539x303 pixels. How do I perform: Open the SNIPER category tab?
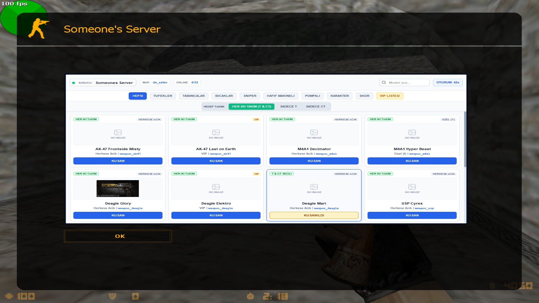point(250,96)
